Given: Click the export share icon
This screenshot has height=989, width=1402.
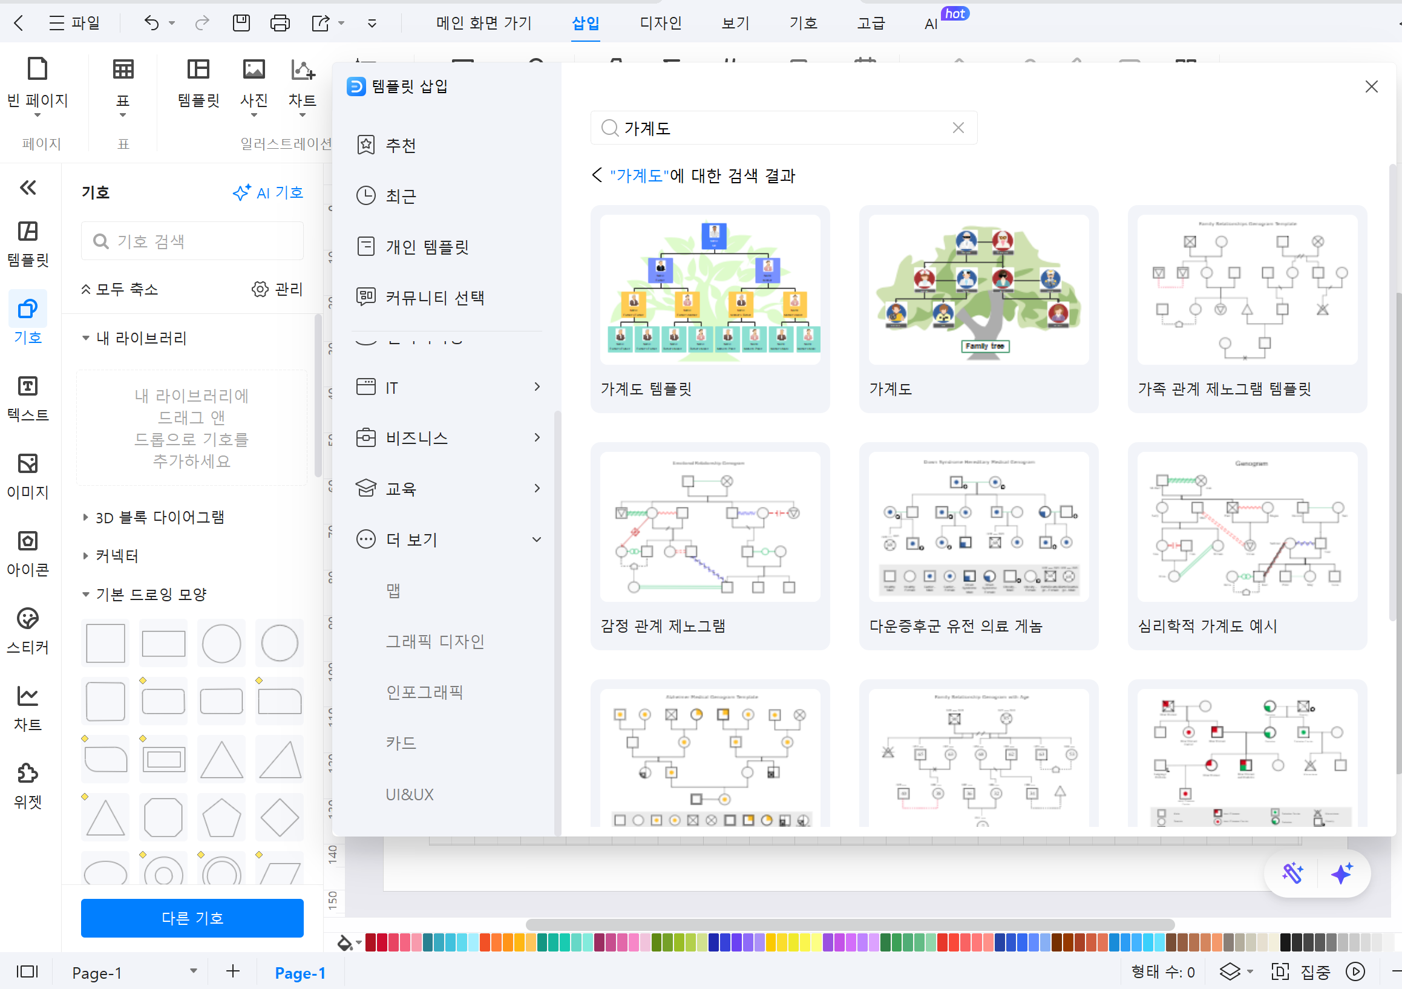Looking at the screenshot, I should pyautogui.click(x=321, y=23).
